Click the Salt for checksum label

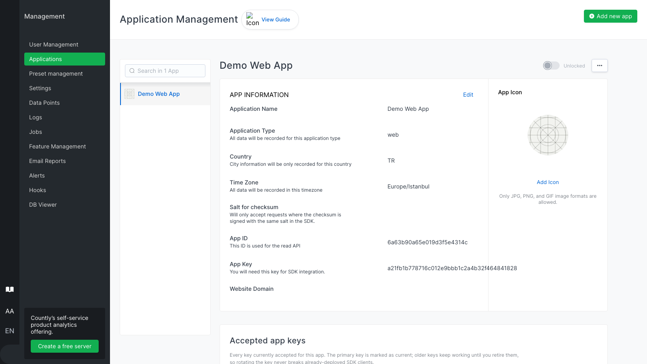(x=254, y=207)
